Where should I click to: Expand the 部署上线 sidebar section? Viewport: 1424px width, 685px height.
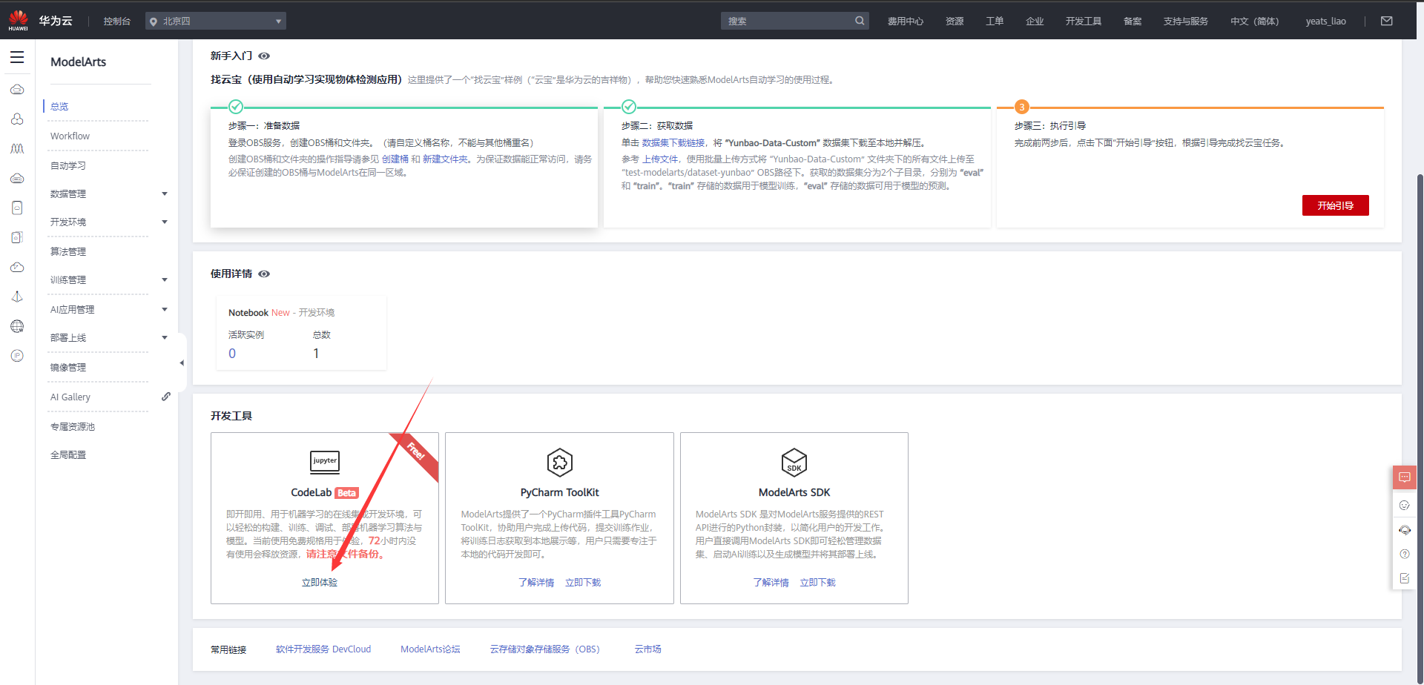tap(165, 338)
